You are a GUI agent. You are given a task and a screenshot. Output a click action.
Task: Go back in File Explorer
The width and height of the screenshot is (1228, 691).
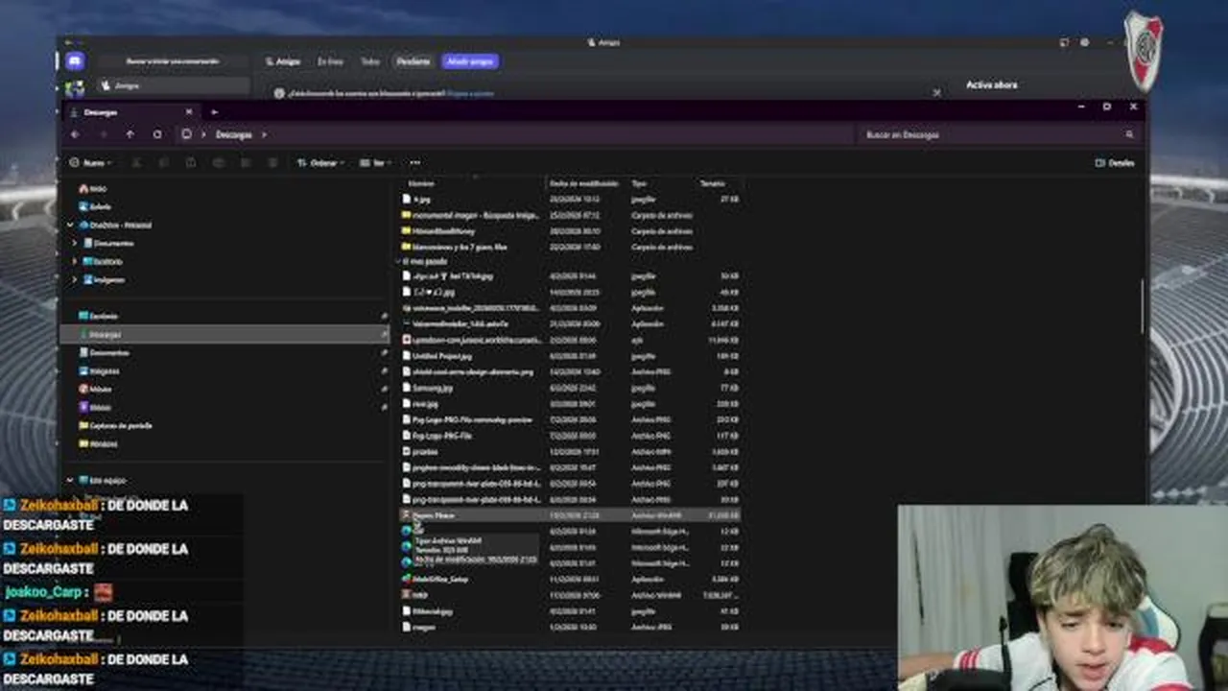tap(75, 134)
